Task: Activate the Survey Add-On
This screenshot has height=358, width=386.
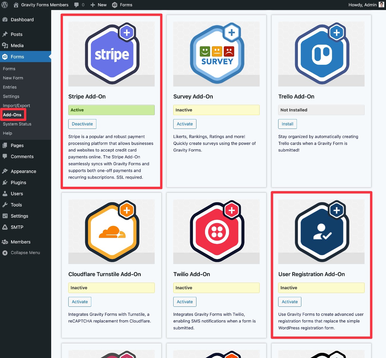Action: [x=185, y=124]
